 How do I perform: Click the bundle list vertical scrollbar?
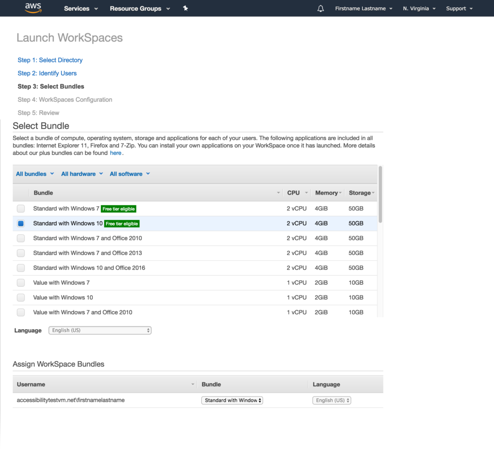tap(380, 194)
